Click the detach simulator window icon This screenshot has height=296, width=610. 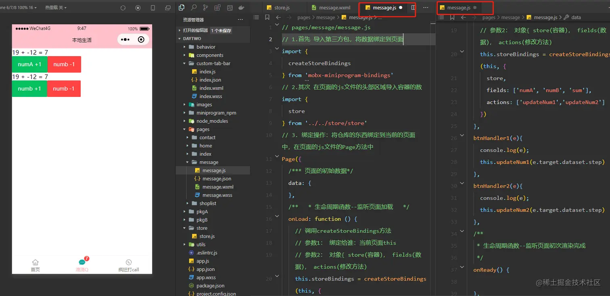tap(168, 8)
